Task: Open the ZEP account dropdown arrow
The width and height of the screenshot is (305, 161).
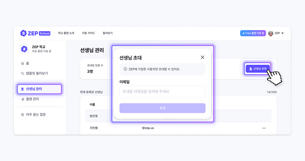Action: tap(282, 33)
